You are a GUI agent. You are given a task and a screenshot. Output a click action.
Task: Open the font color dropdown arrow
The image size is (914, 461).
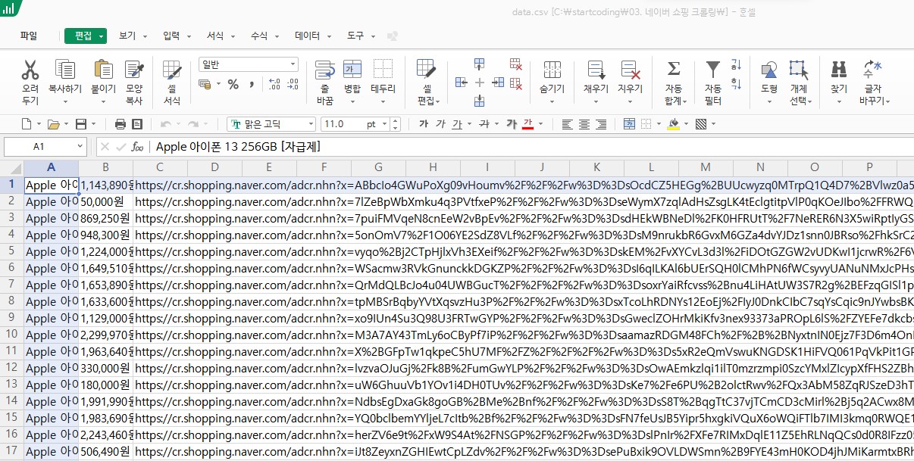pyautogui.click(x=541, y=124)
